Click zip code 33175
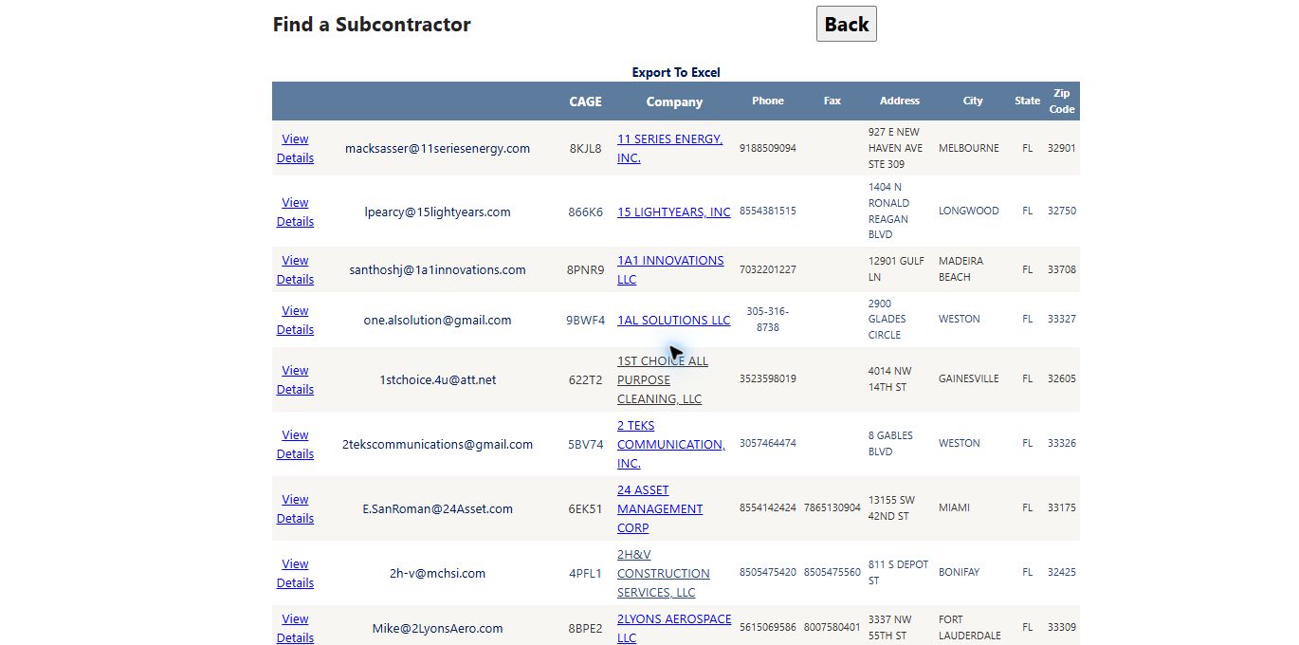Image resolution: width=1299 pixels, height=645 pixels. coord(1062,508)
